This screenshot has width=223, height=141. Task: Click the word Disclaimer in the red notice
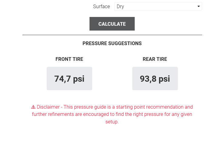[48, 107]
